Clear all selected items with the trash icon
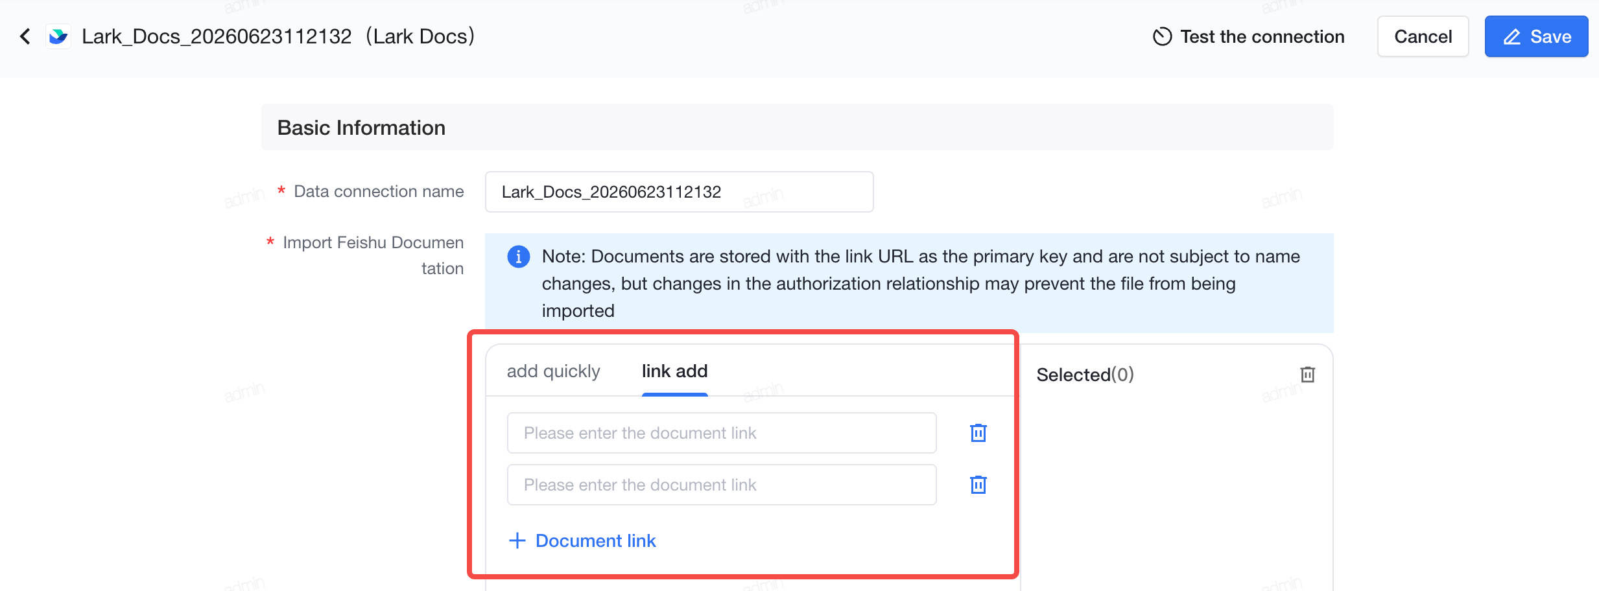The width and height of the screenshot is (1599, 591). click(x=1307, y=375)
